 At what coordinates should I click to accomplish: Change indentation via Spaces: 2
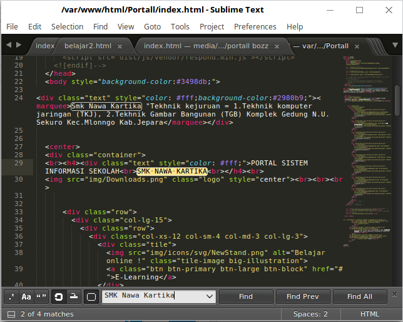coord(310,314)
